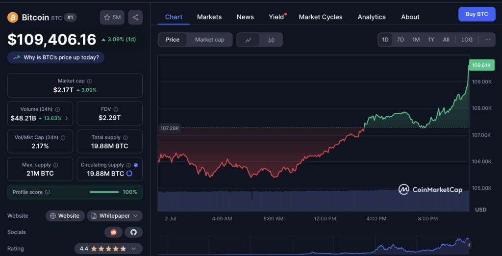
Task: Open the About tab
Action: click(x=410, y=17)
